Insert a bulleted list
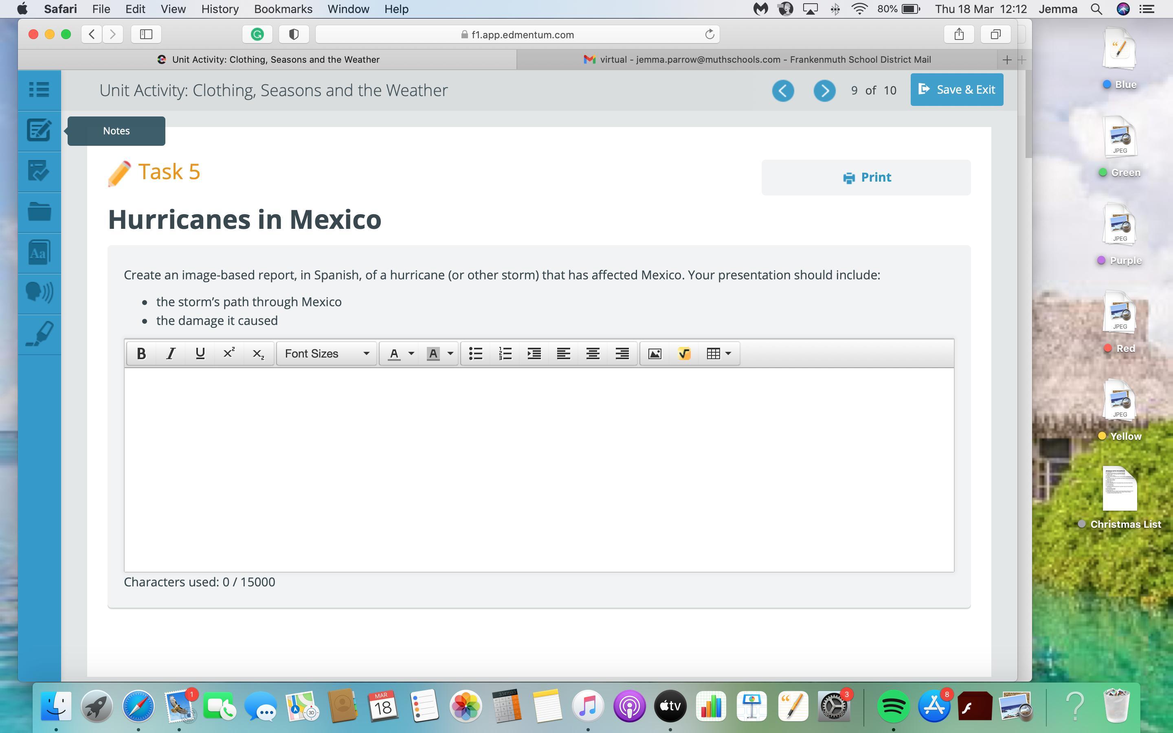This screenshot has height=733, width=1173. pyautogui.click(x=475, y=354)
